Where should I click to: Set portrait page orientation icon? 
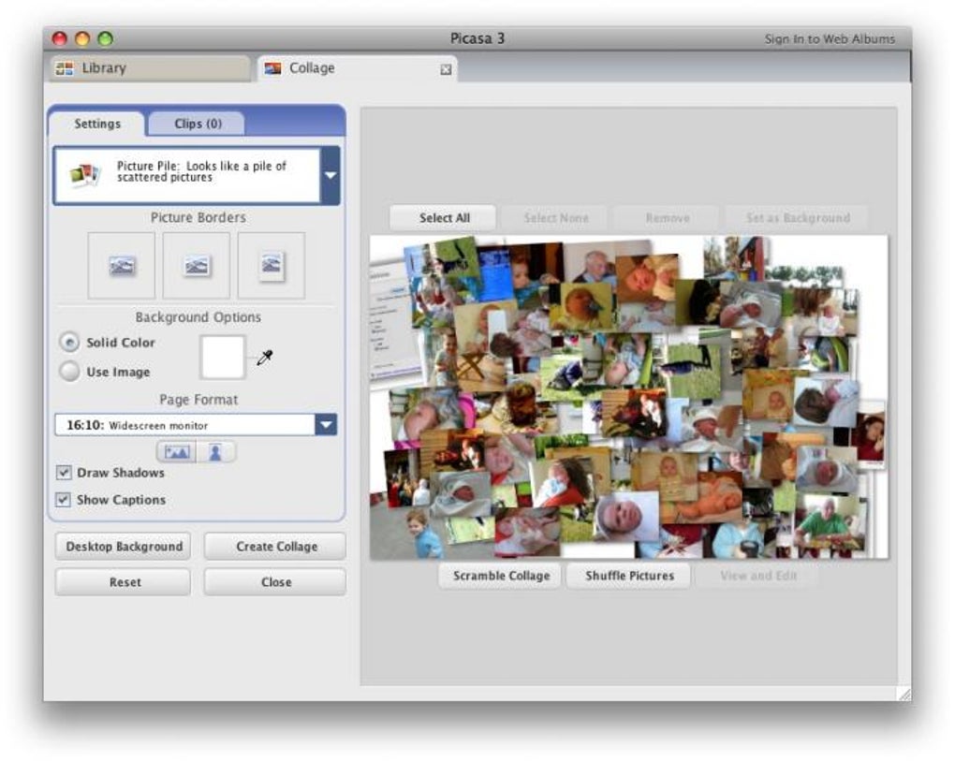click(x=215, y=452)
